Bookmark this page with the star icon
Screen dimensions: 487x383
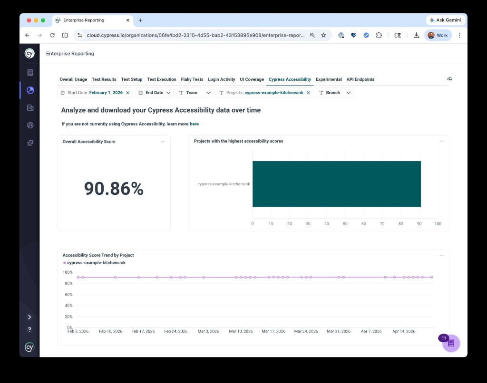pos(323,35)
